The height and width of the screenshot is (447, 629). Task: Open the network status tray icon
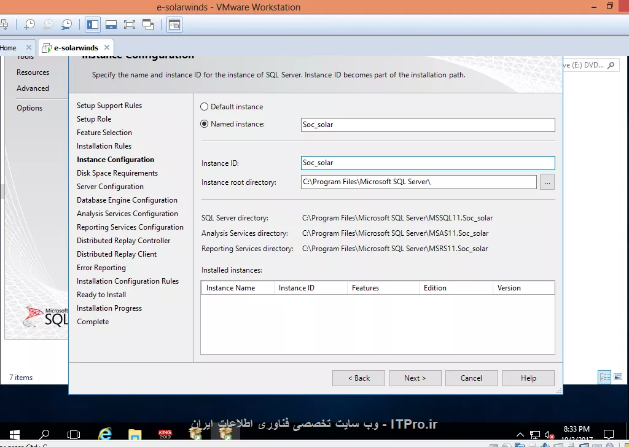[535, 435]
